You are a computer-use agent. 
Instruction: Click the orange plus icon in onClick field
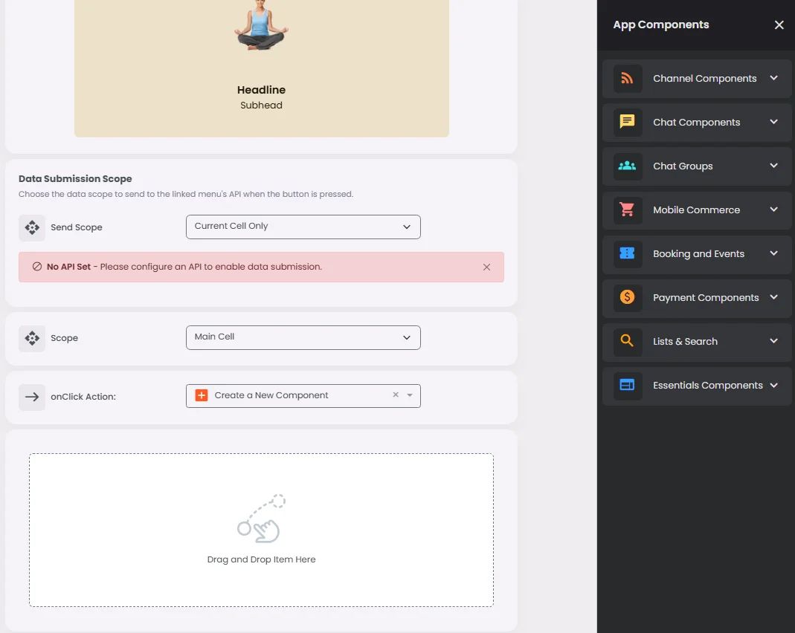(x=202, y=395)
